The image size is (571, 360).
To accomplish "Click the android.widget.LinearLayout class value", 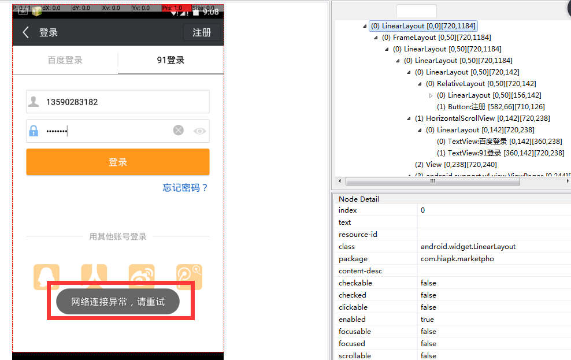I will tap(468, 246).
